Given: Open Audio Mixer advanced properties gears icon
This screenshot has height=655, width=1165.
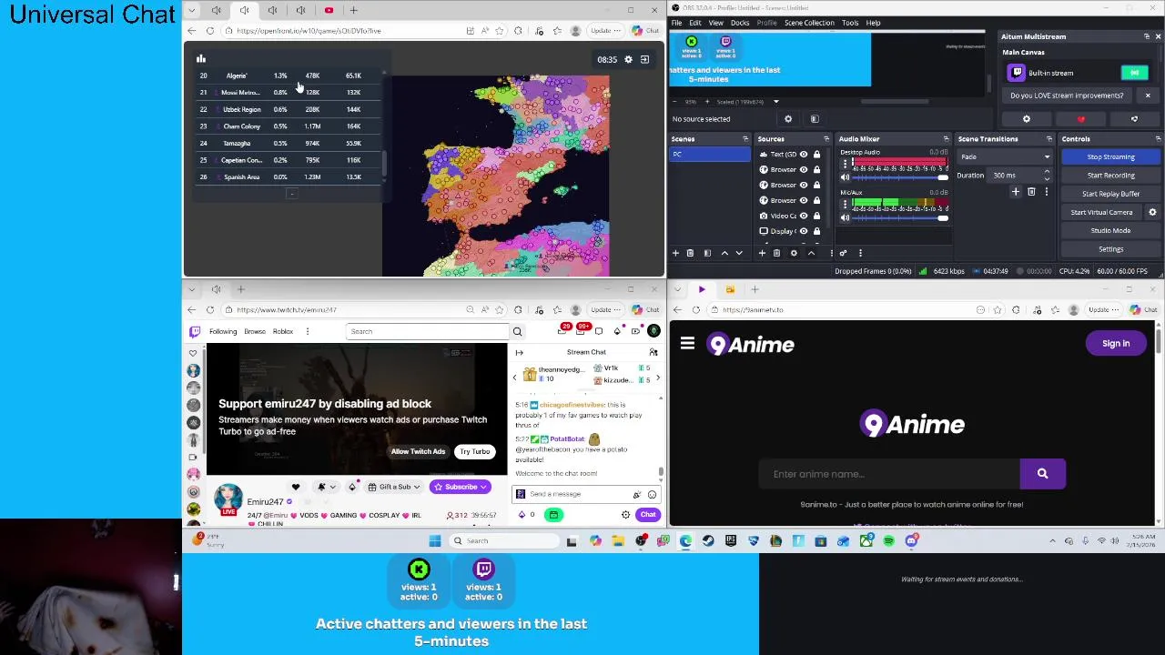Looking at the screenshot, I should point(843,253).
